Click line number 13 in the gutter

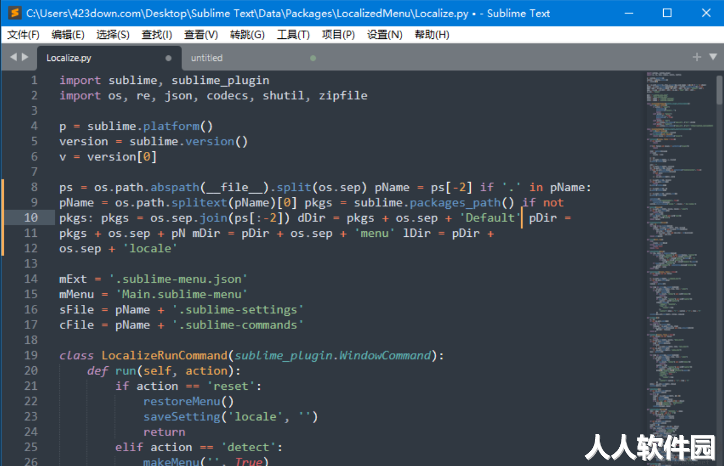coord(31,264)
